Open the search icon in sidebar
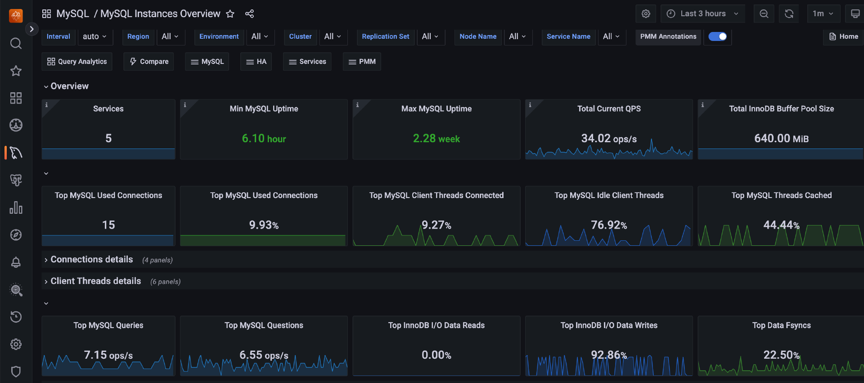 pyautogui.click(x=16, y=43)
